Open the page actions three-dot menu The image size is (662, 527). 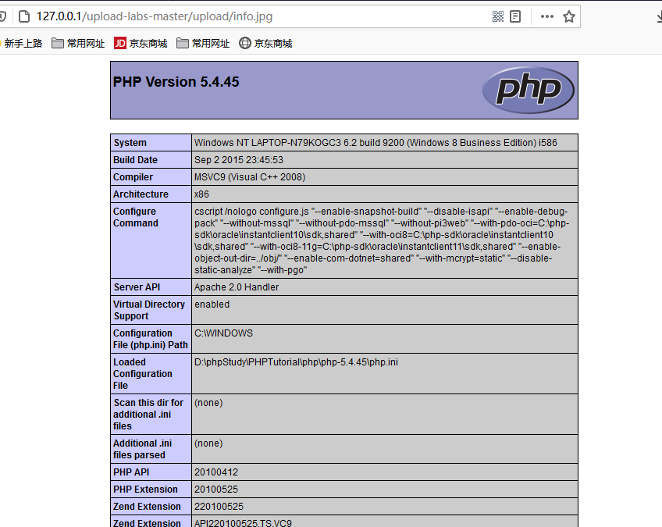(x=546, y=16)
